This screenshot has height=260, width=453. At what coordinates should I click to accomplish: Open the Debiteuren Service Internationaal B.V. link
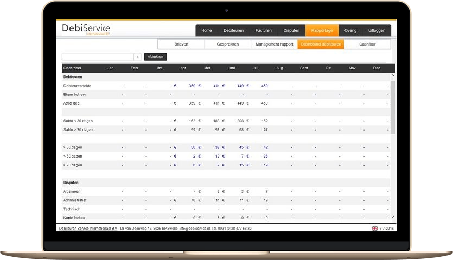pyautogui.click(x=88, y=229)
